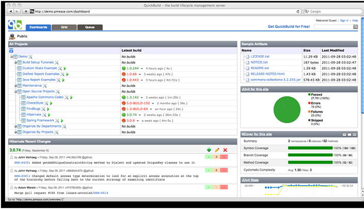Click the HHH-6414 issue link
The width and height of the screenshot is (364, 209).
(101, 193)
